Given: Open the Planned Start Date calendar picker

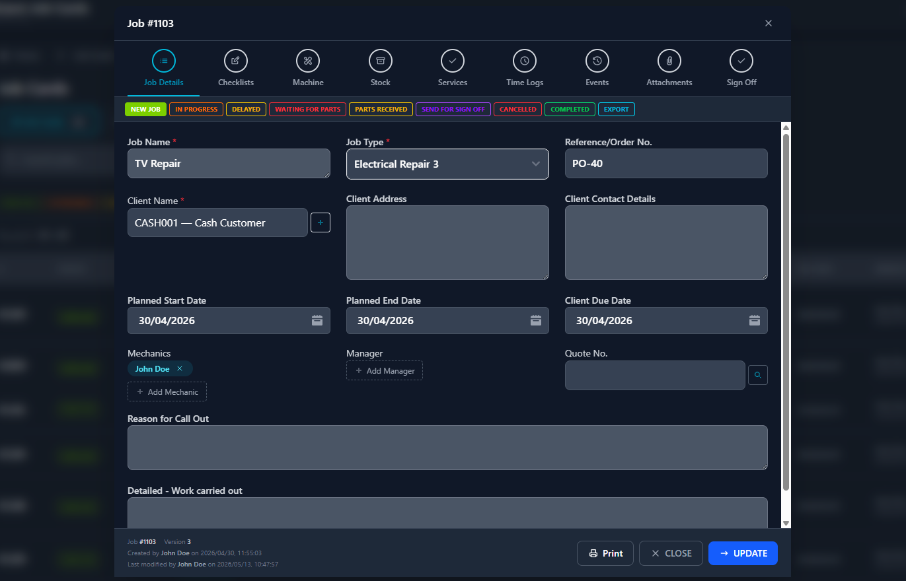Looking at the screenshot, I should pyautogui.click(x=317, y=320).
